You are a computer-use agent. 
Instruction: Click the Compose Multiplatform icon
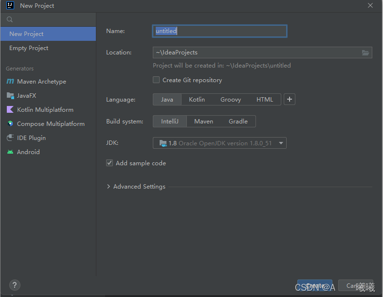(x=10, y=124)
